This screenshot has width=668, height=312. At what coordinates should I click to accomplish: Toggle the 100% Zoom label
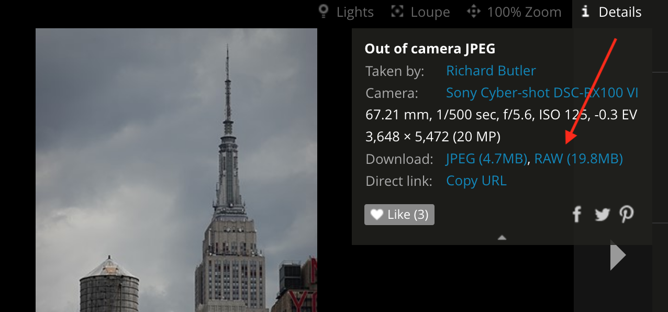tap(524, 12)
